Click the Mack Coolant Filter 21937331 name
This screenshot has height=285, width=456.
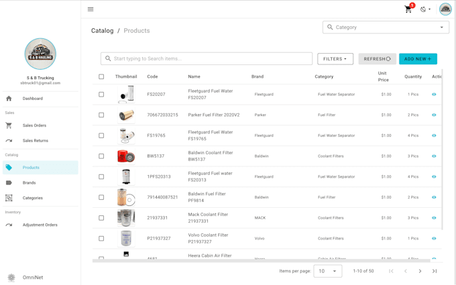tap(208, 218)
